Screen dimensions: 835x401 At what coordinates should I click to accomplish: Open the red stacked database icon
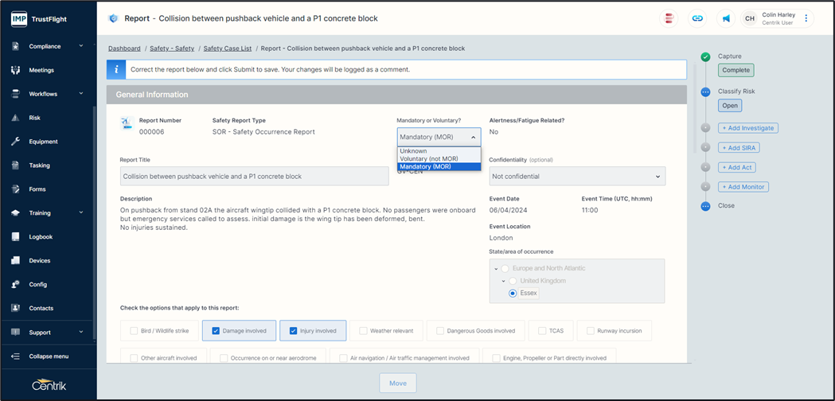(x=670, y=18)
